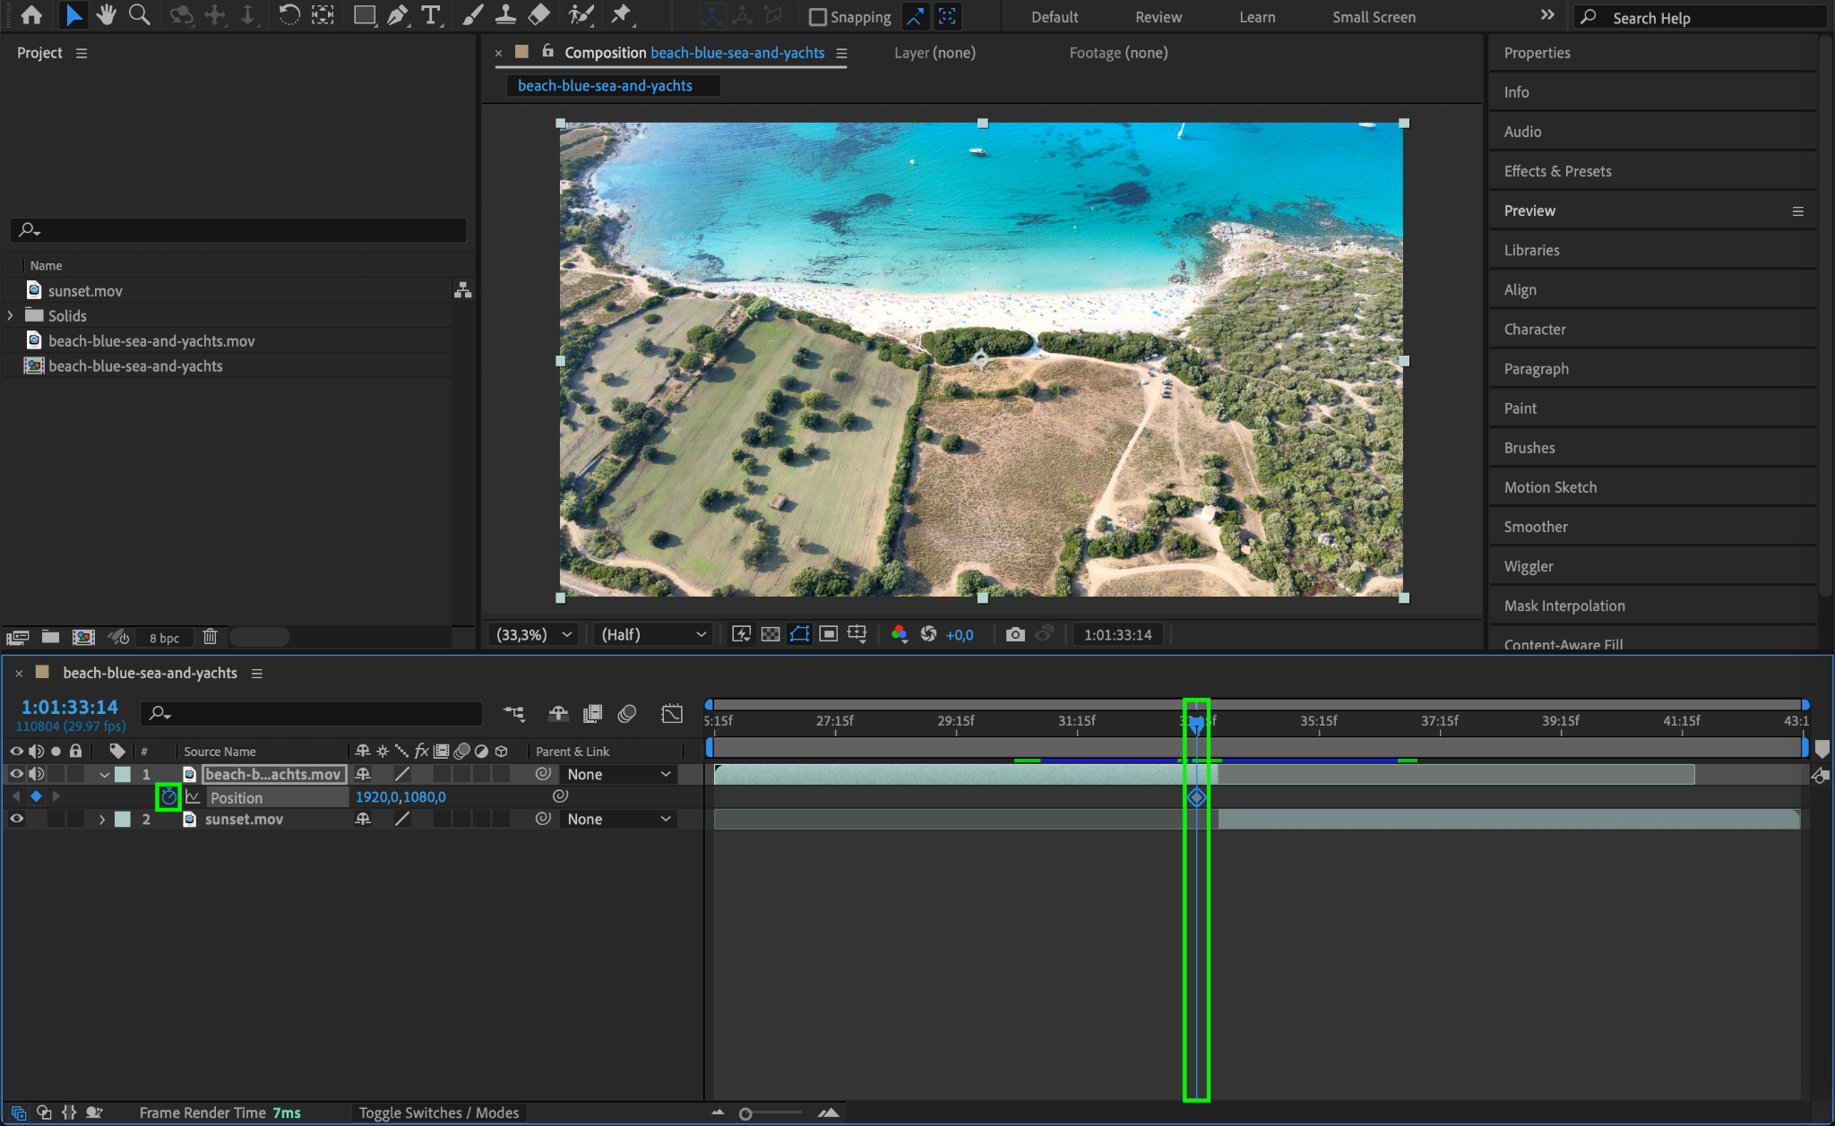Delete selected project item with trash icon

pos(210,637)
